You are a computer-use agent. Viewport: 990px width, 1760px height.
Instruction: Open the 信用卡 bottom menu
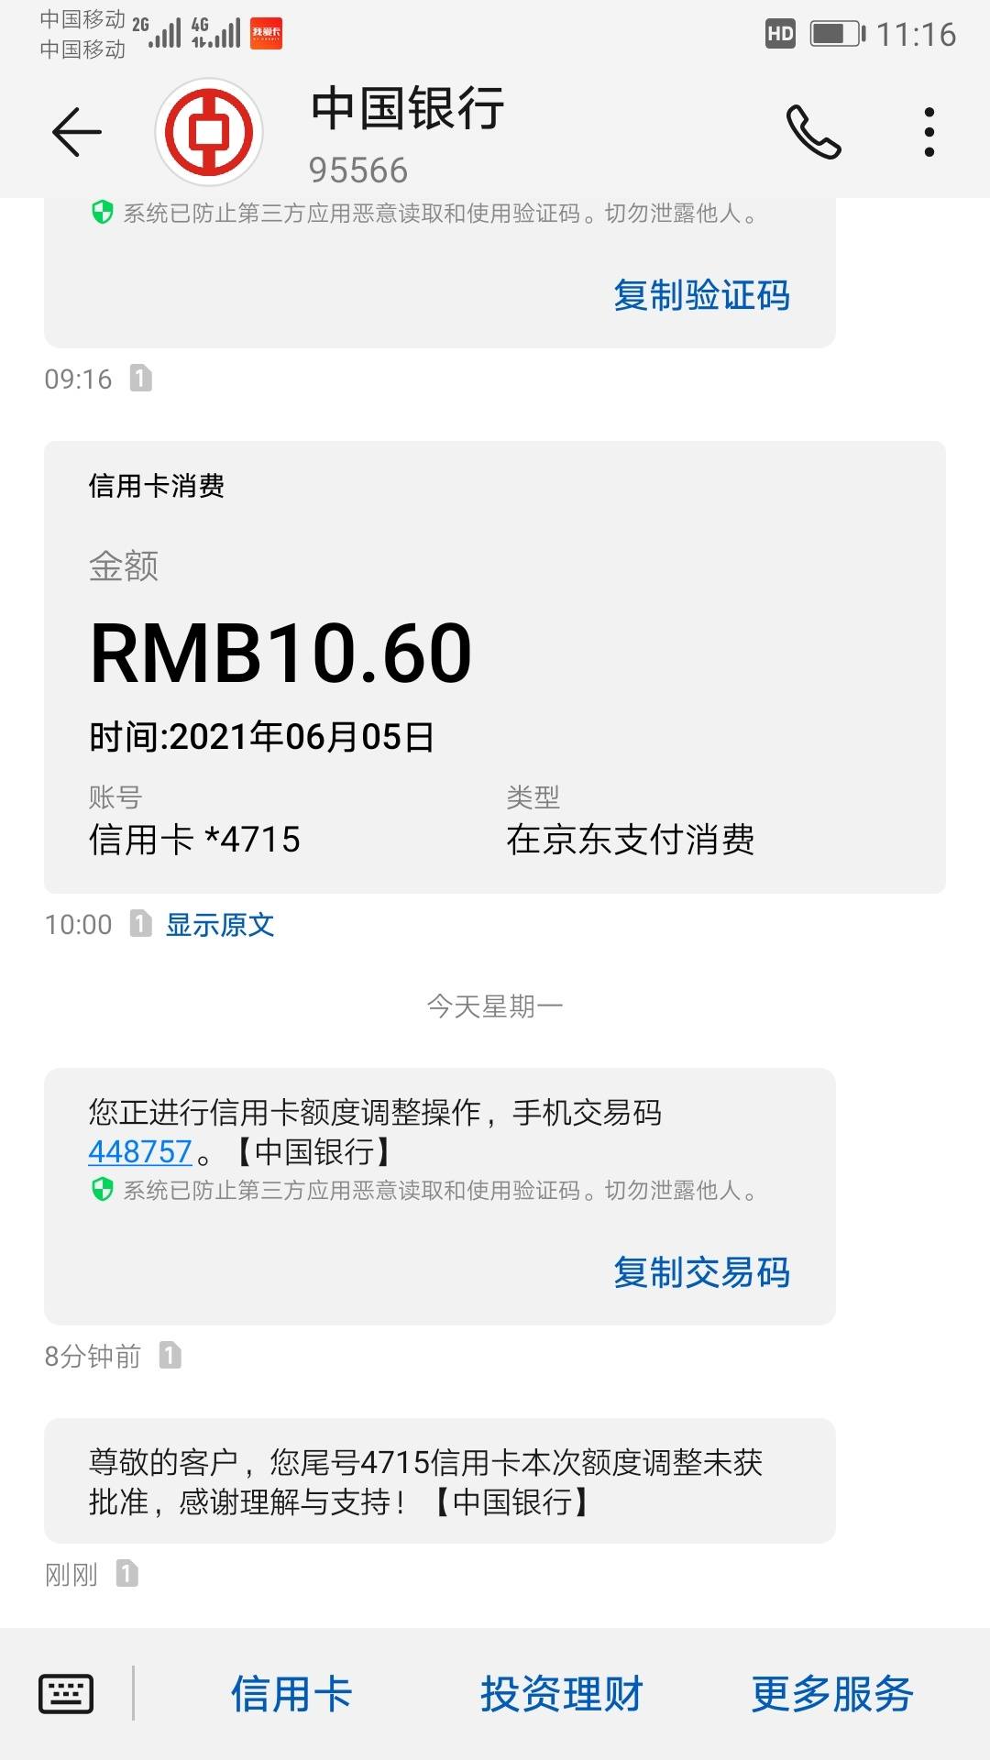pyautogui.click(x=291, y=1693)
